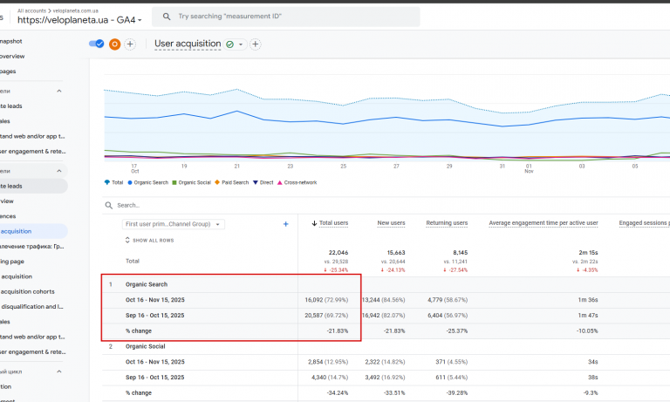Open First user primary Channel Group dropdown
The height and width of the screenshot is (402, 670).
[173, 224]
